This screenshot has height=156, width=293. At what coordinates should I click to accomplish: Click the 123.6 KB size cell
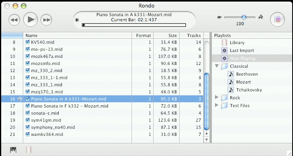pyautogui.click(x=168, y=120)
